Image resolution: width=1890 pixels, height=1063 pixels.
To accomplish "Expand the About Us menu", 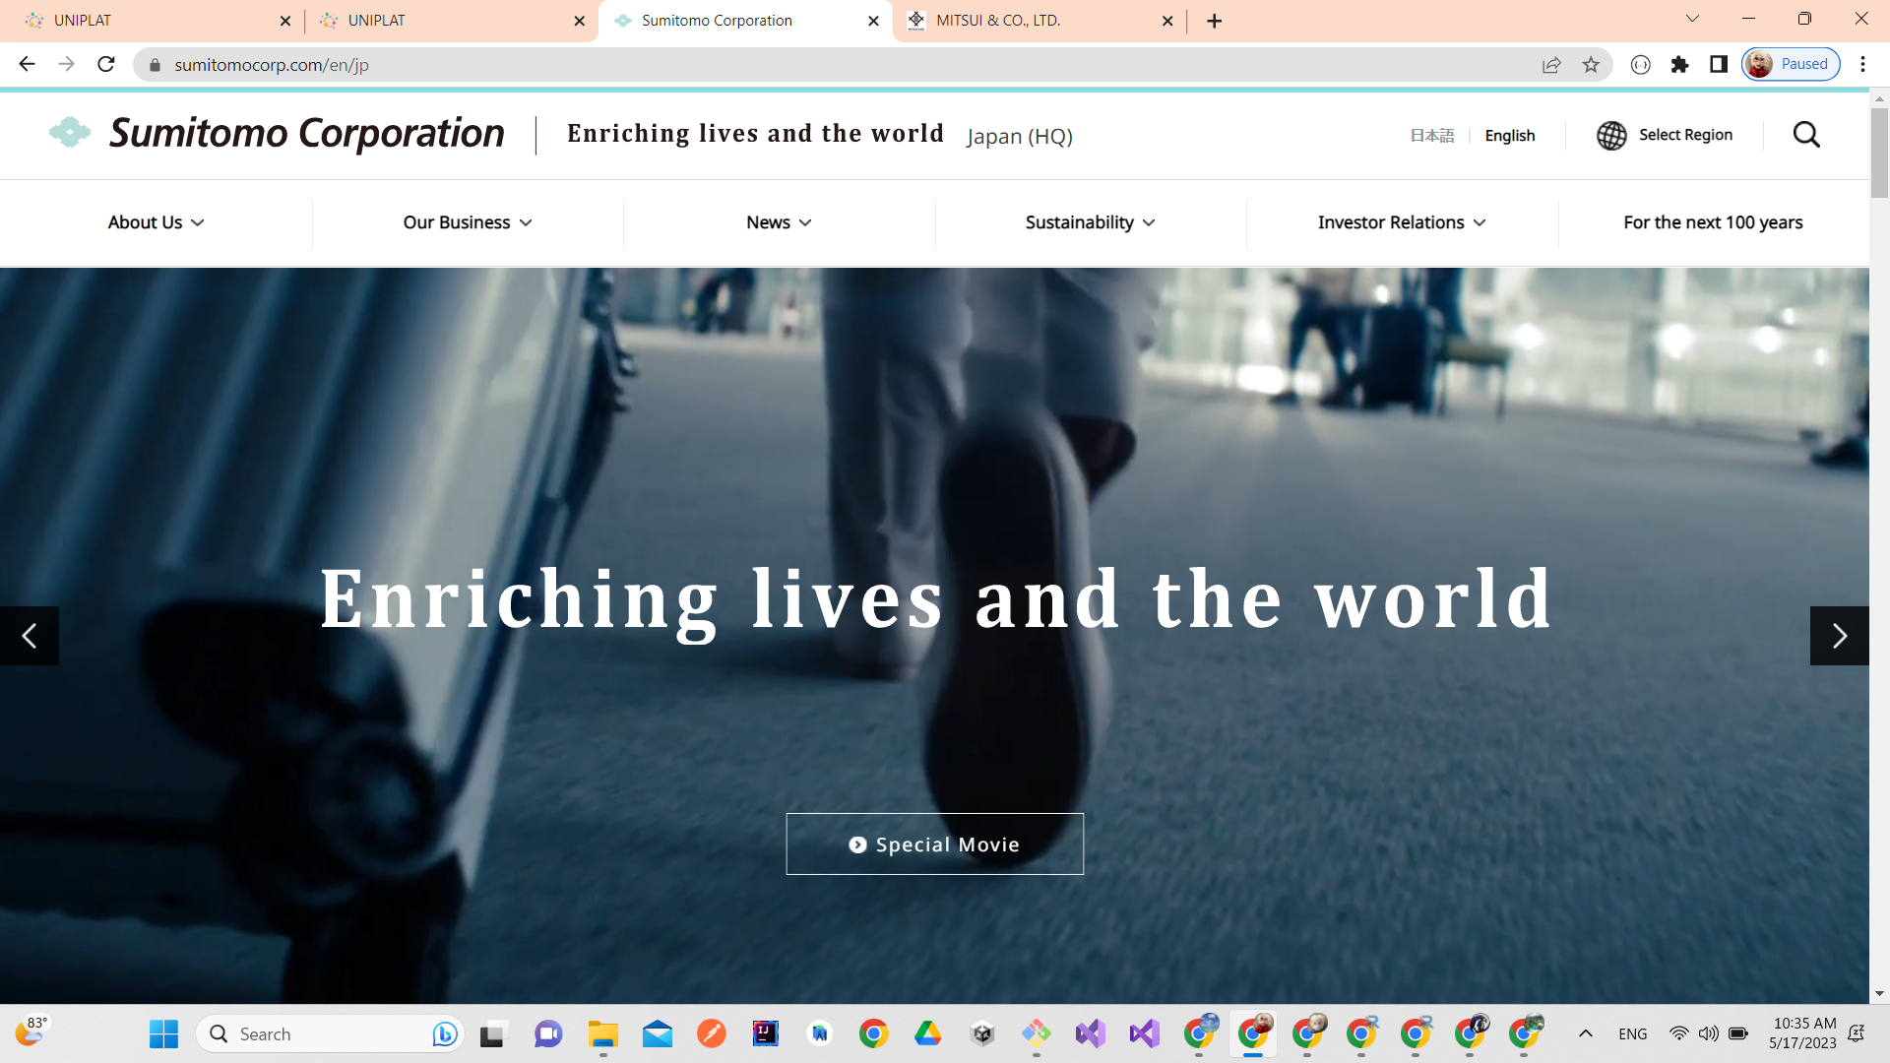I will [156, 222].
